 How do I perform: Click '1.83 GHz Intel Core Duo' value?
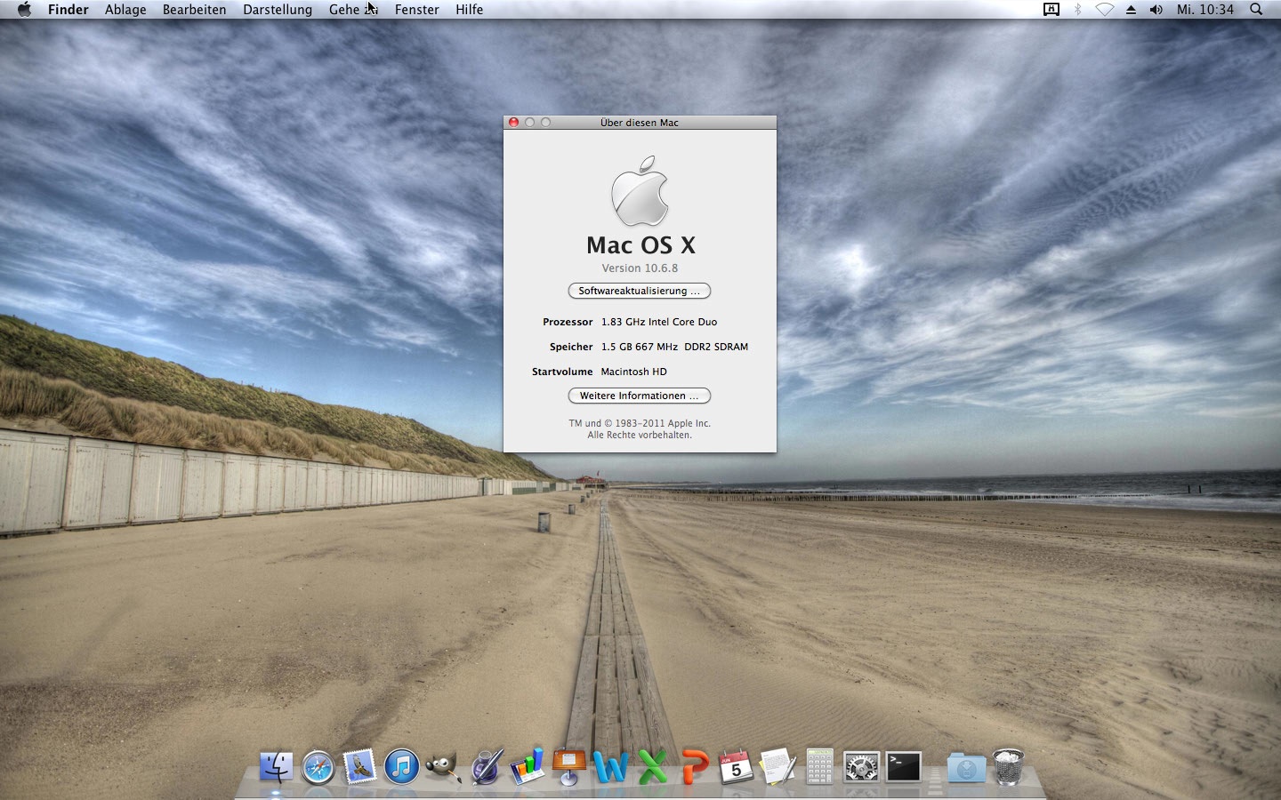click(659, 322)
